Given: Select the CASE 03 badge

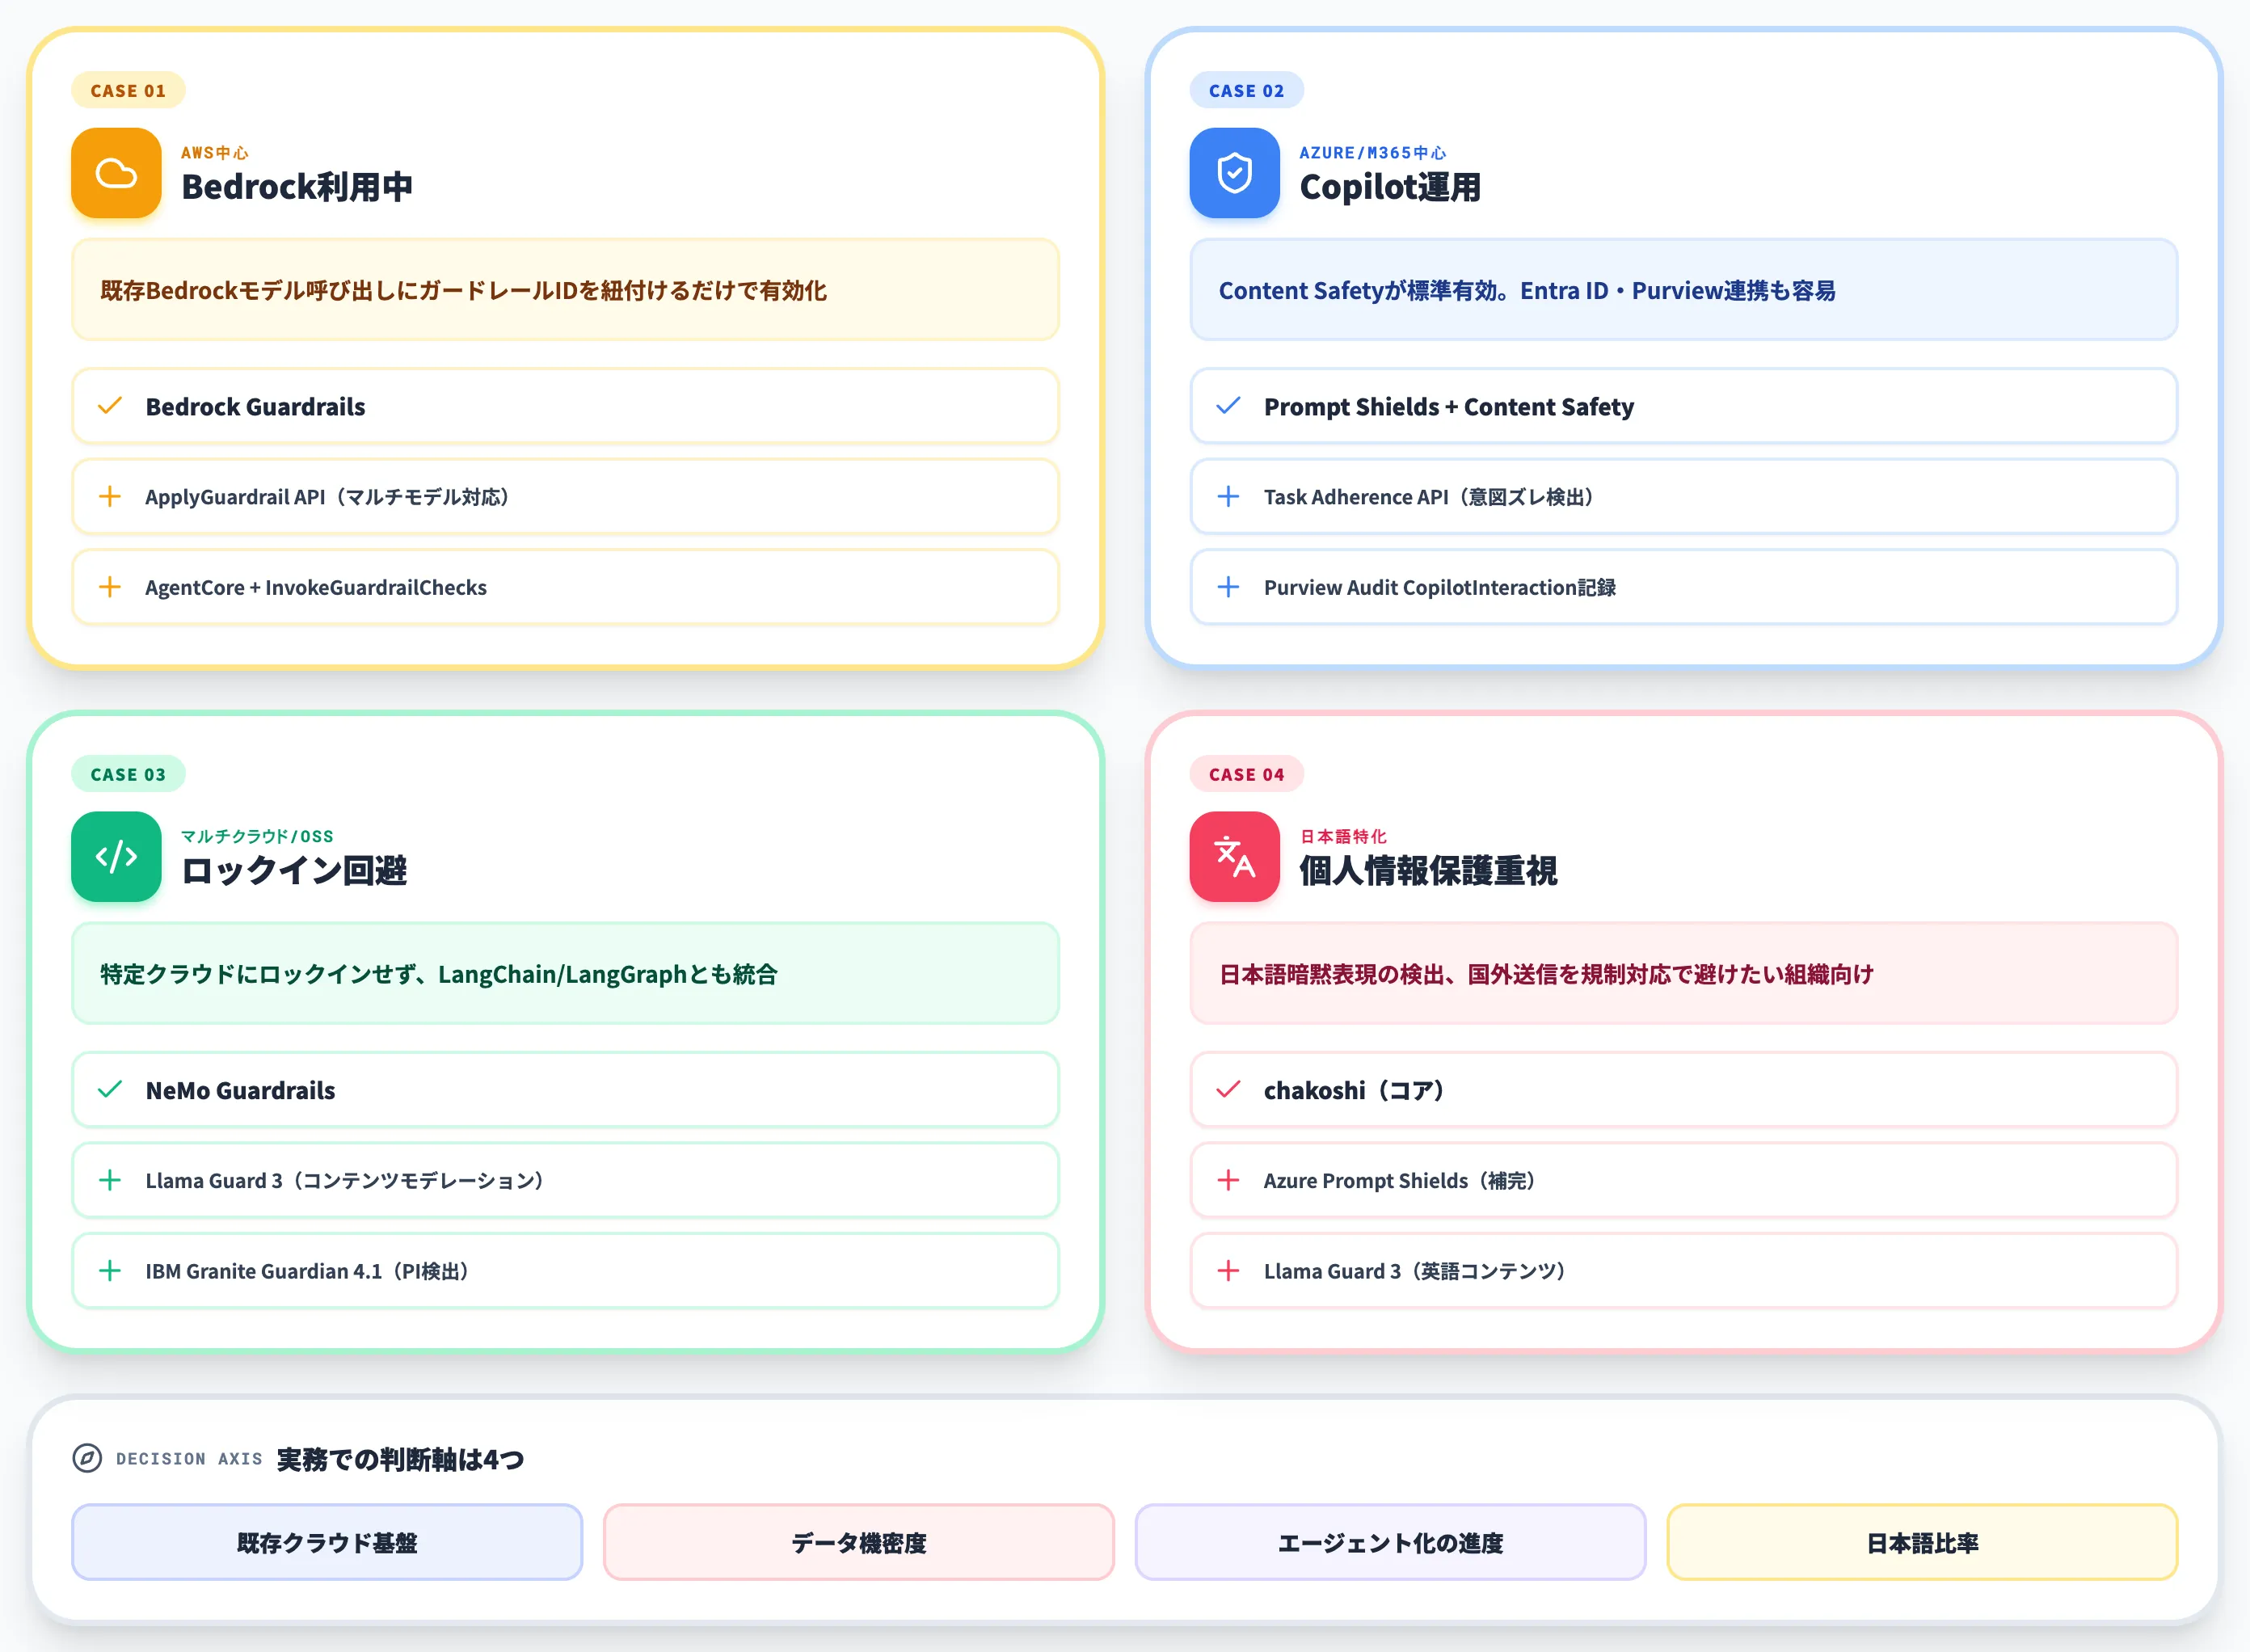Looking at the screenshot, I should pyautogui.click(x=128, y=774).
